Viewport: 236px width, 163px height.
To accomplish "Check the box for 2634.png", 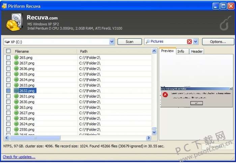I will [8, 80].
